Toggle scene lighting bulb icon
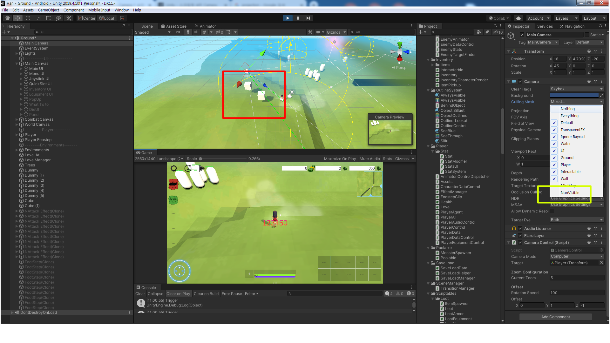Image resolution: width=610 pixels, height=343 pixels. click(188, 32)
